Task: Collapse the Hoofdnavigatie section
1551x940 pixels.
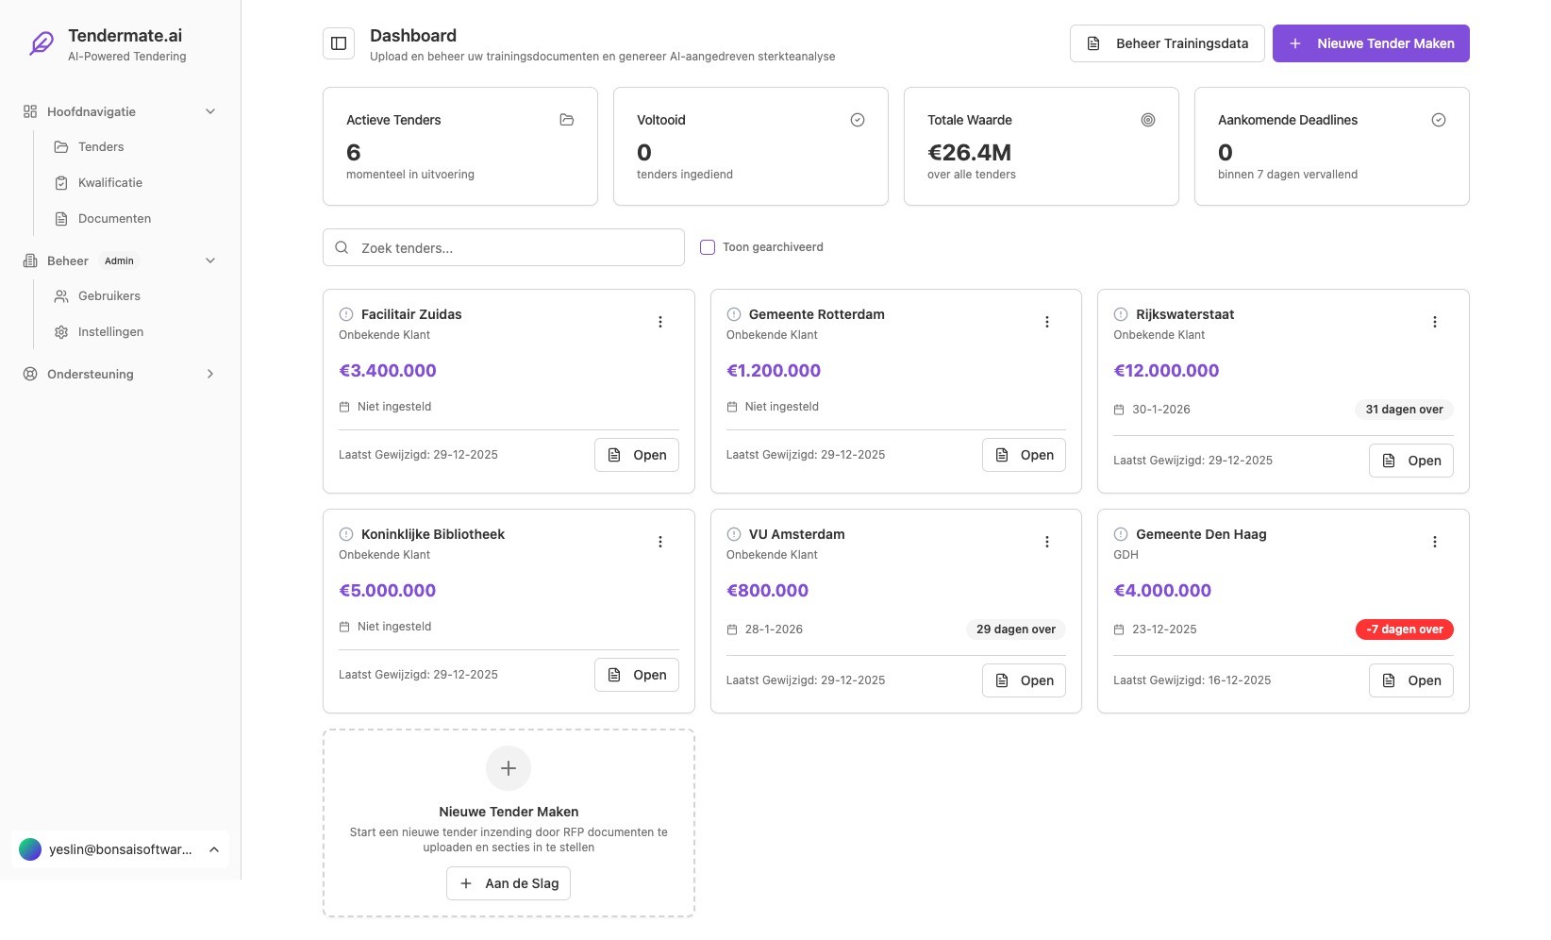Action: pyautogui.click(x=210, y=111)
